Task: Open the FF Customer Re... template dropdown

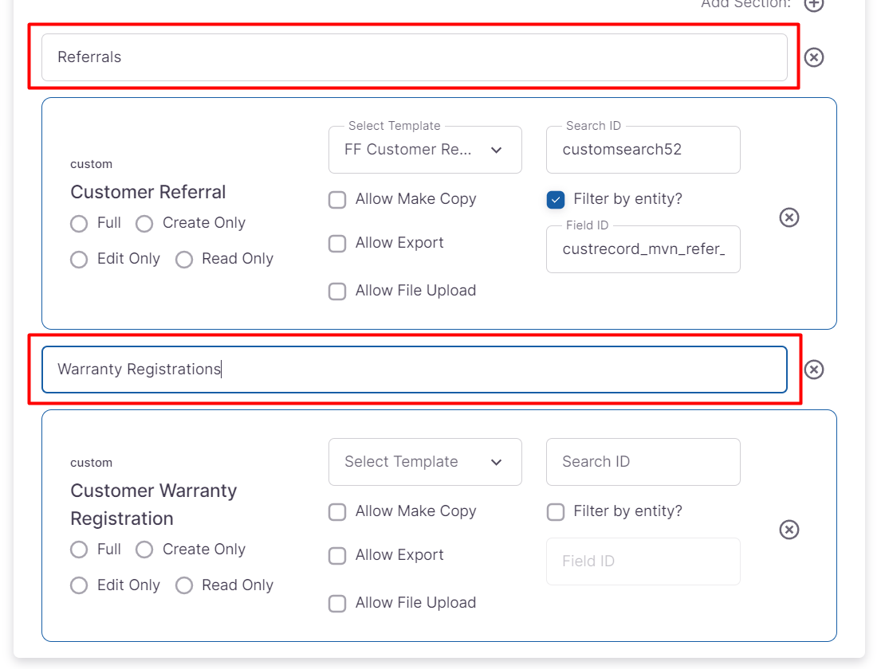Action: coord(425,150)
